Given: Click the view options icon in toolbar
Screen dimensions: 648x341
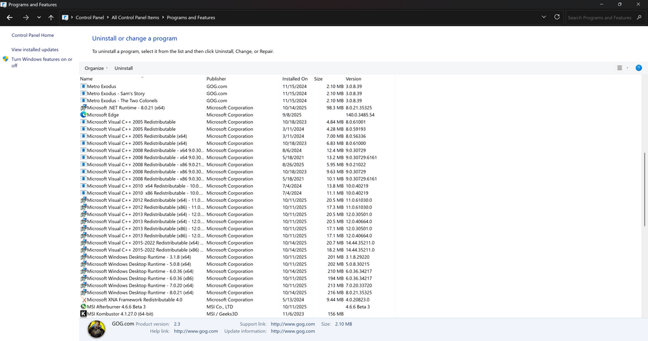Looking at the screenshot, I should coord(619,68).
